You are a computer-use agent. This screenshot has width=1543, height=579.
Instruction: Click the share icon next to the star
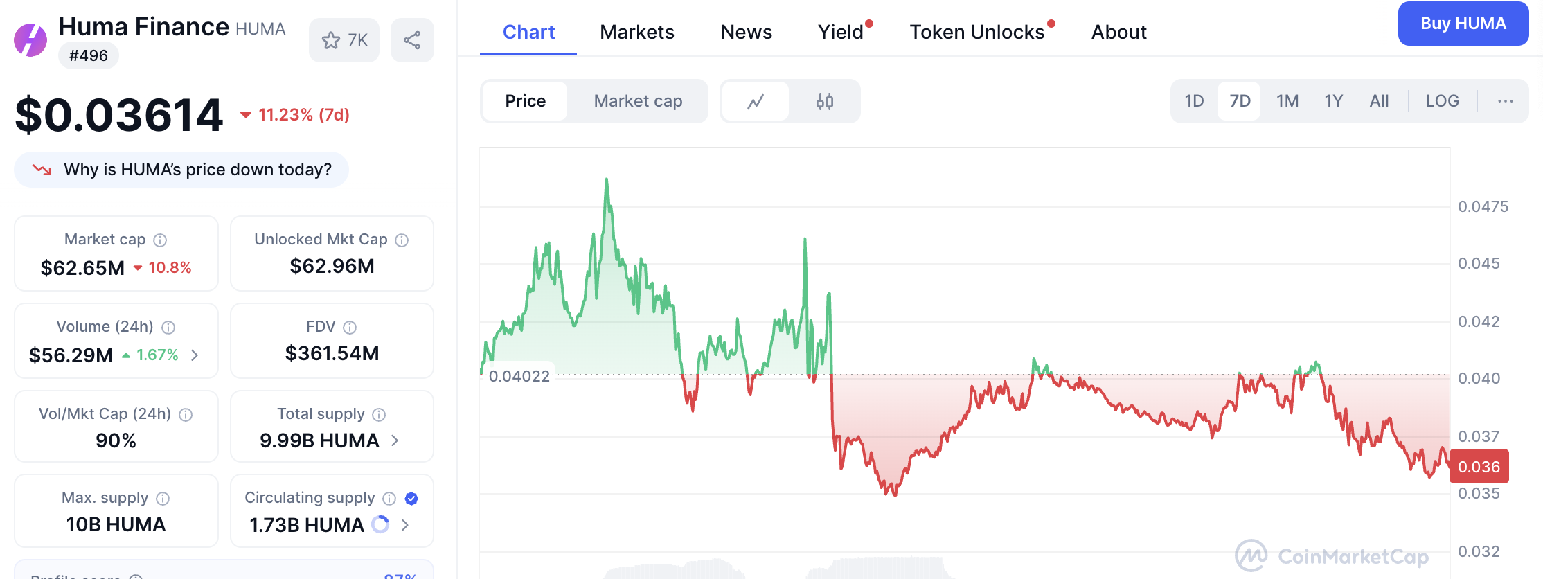pyautogui.click(x=412, y=39)
